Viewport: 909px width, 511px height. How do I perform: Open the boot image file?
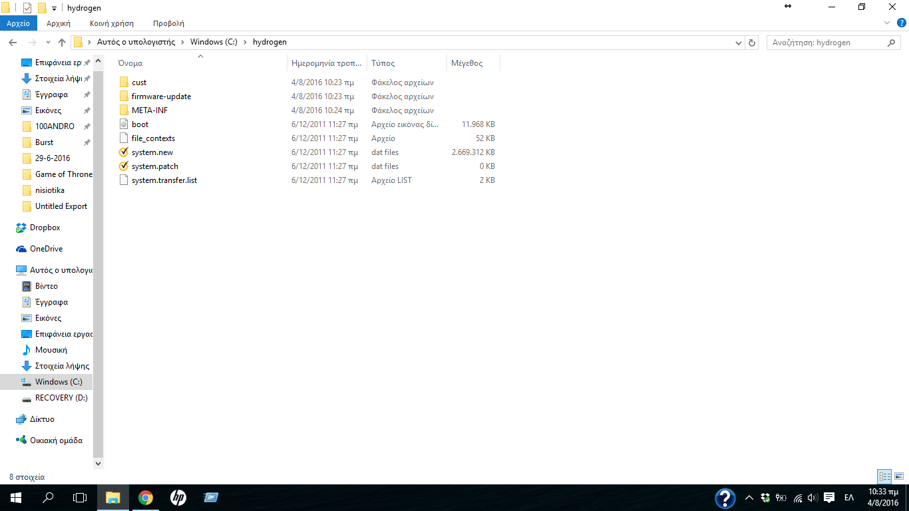tap(140, 124)
